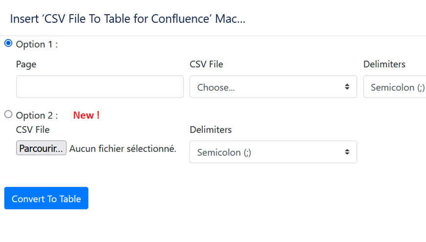Click the Page text input field
Viewport: 426px width, 242px height.
[x=100, y=87]
